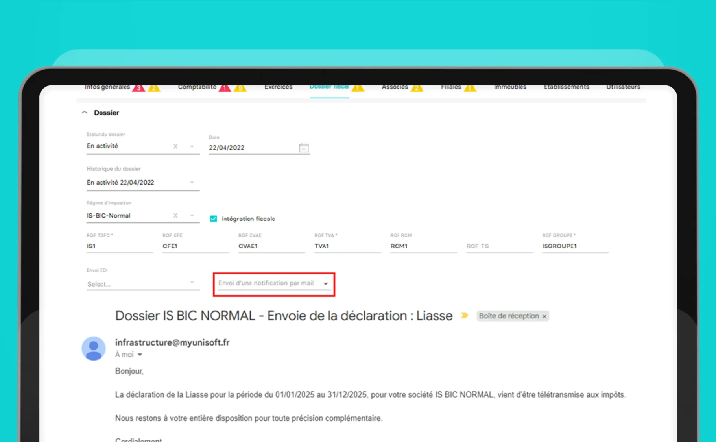Collapse the Dossier section
The height and width of the screenshot is (442, 716).
[x=84, y=113]
